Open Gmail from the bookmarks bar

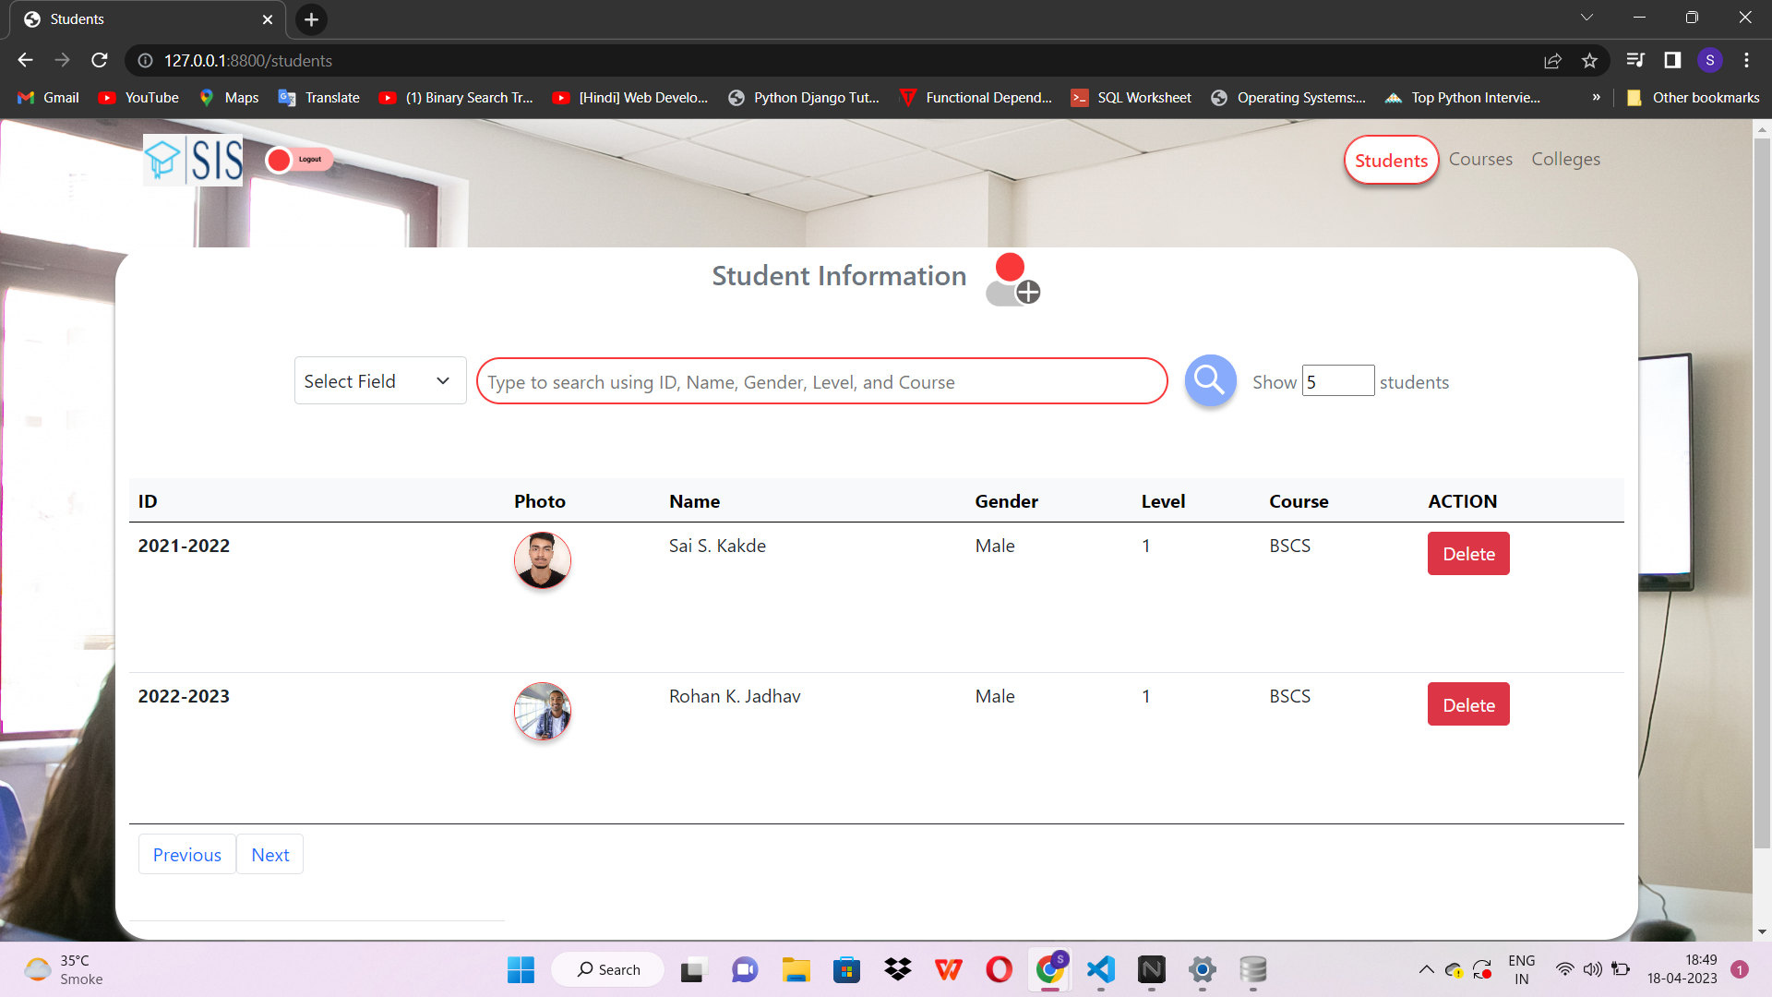[x=46, y=97]
